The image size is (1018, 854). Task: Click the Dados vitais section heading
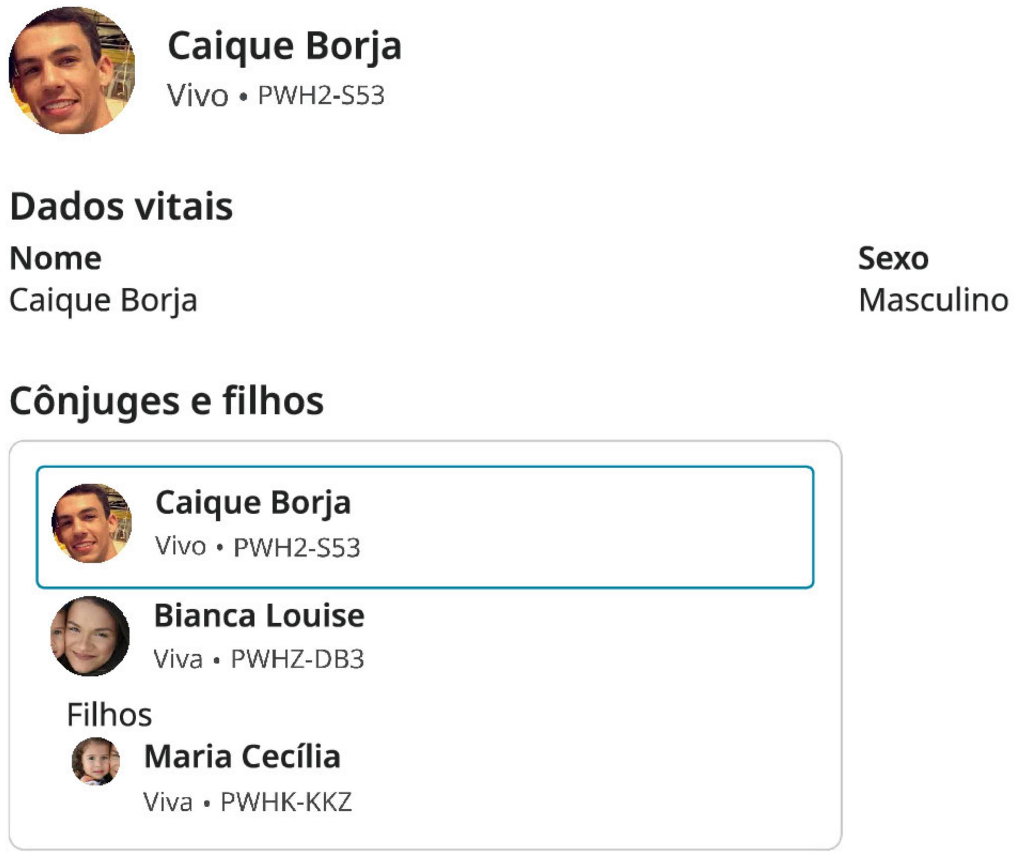click(121, 206)
